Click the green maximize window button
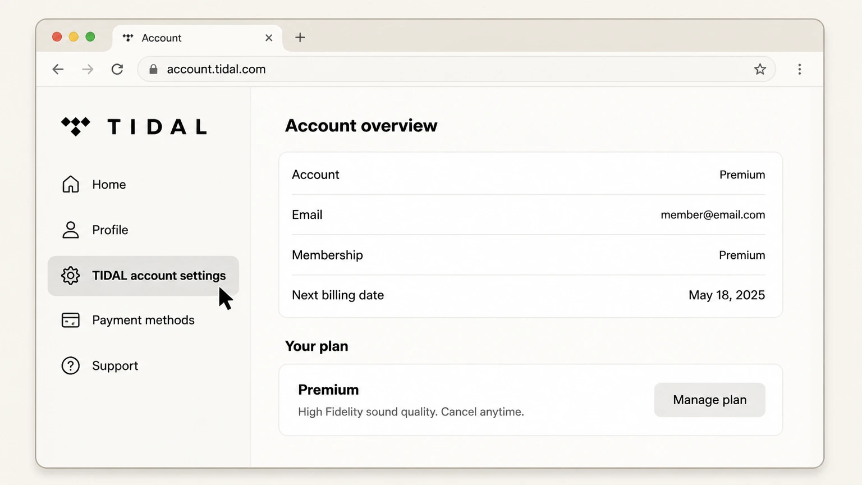This screenshot has height=485, width=862. (x=90, y=37)
